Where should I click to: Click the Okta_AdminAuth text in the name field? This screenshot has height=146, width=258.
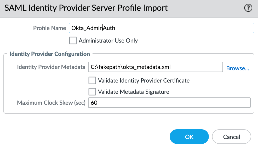[x=93, y=28]
